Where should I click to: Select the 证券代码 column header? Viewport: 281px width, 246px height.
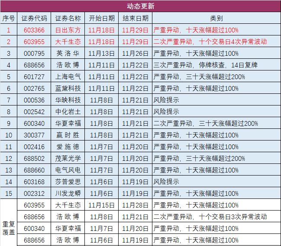[34, 18]
